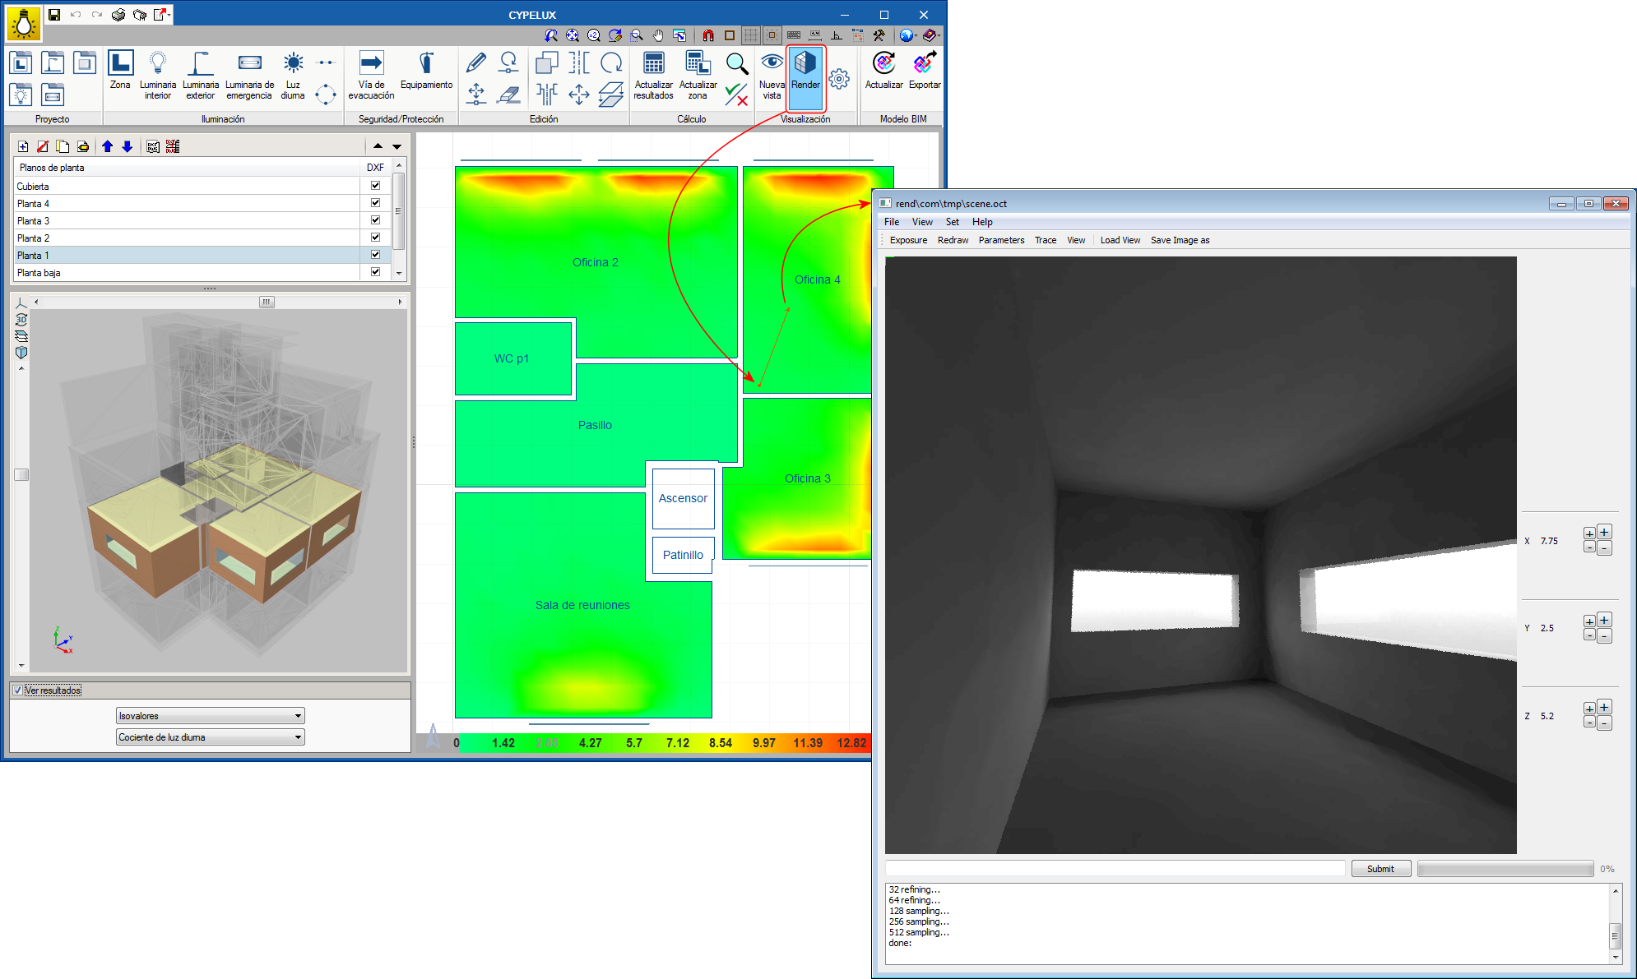Click the yellow lightbulb application logo

(x=24, y=24)
